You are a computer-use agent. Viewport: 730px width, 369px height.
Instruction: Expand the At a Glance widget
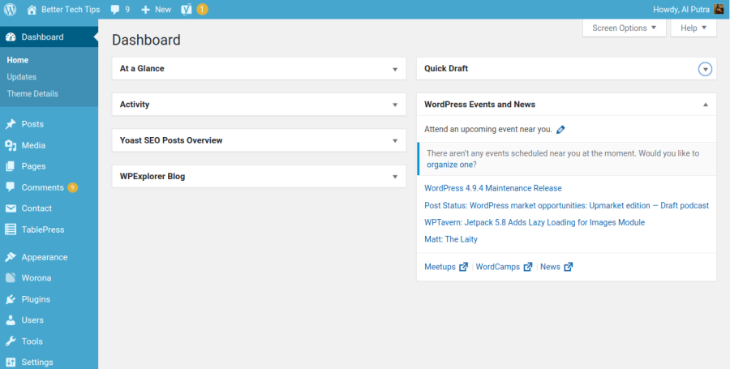(395, 69)
